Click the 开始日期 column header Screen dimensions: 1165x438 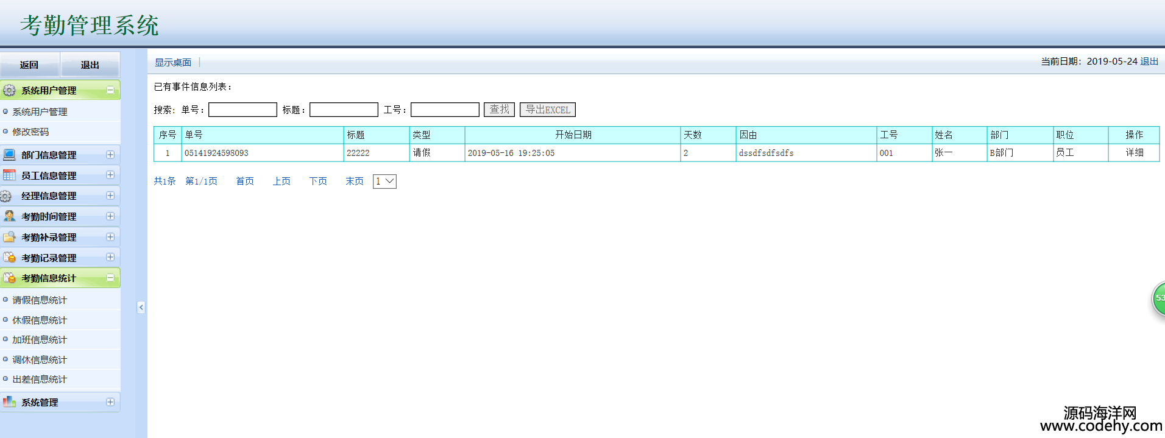click(x=573, y=135)
